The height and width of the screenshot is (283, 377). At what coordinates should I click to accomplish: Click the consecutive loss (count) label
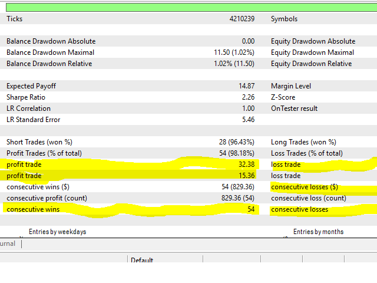point(309,198)
